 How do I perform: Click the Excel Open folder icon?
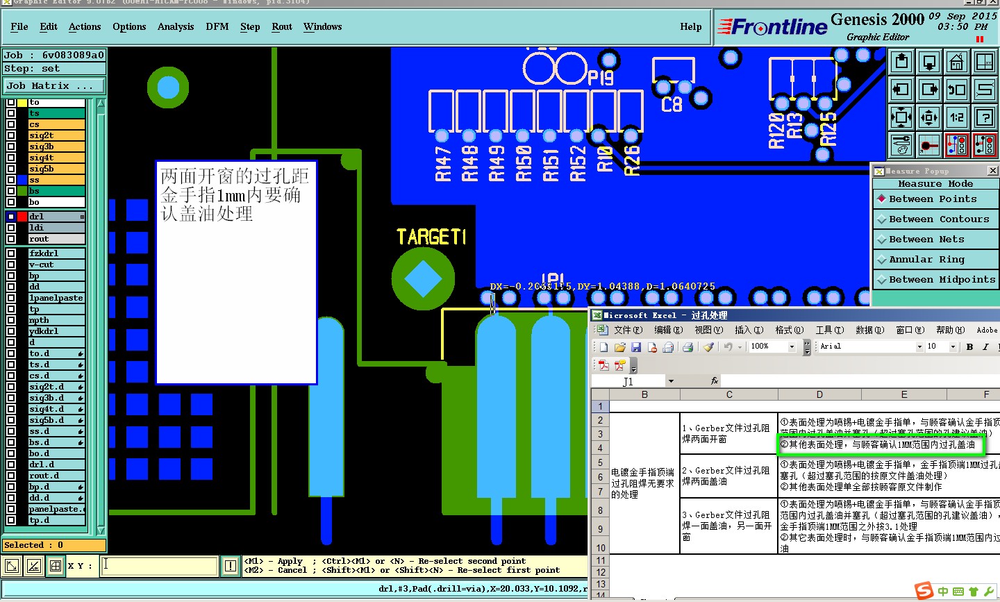click(619, 346)
